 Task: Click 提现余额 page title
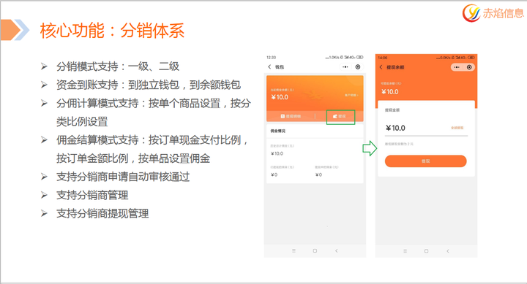(x=395, y=67)
